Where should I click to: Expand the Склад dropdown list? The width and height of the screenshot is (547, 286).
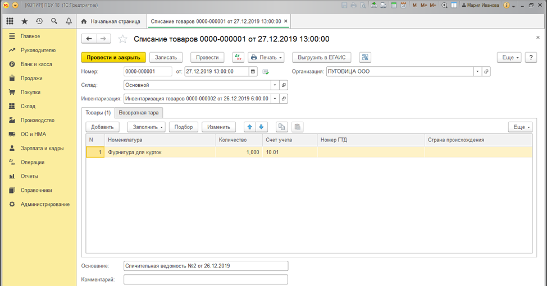[275, 85]
